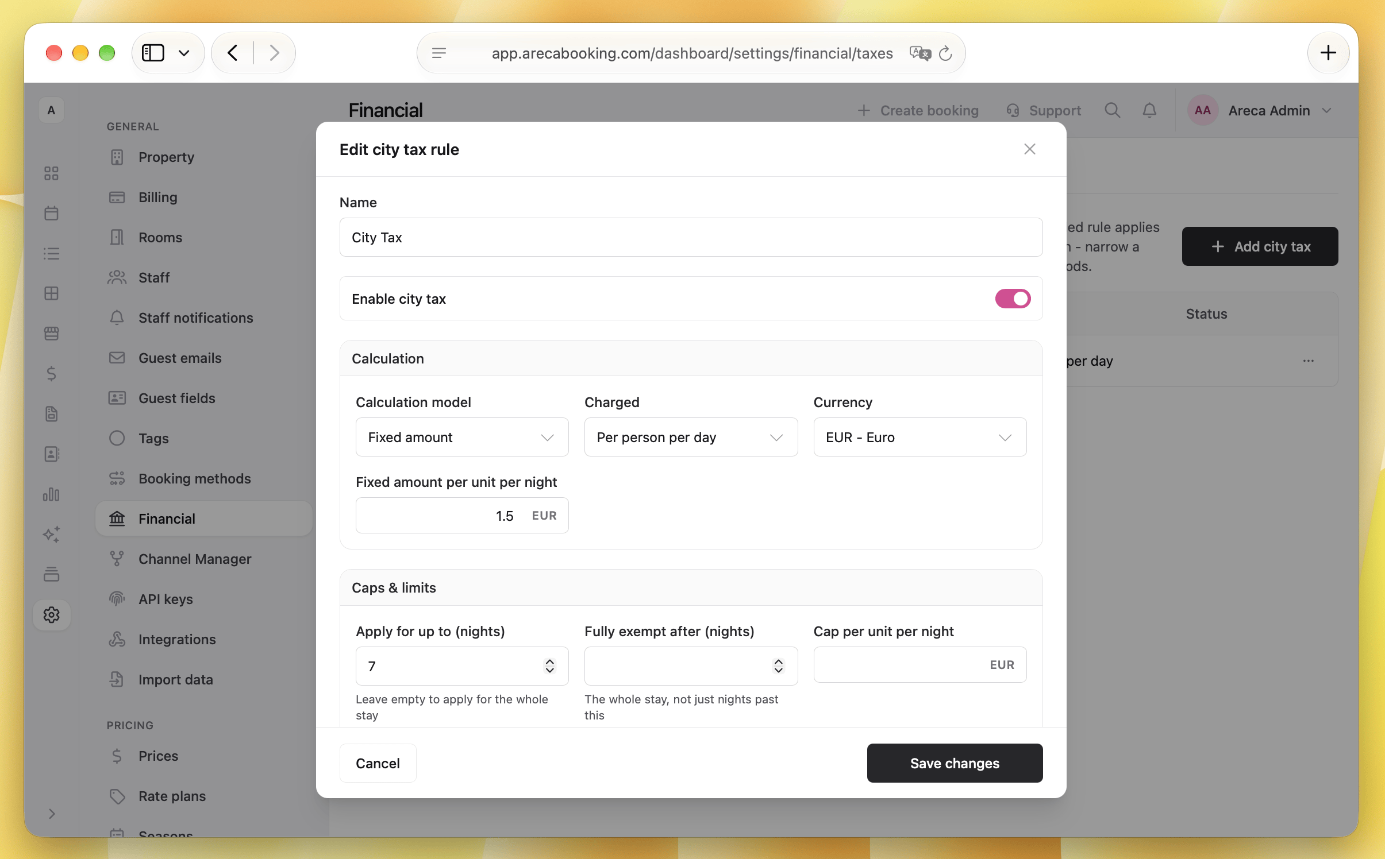Open Import data in the sidebar

coord(204,680)
